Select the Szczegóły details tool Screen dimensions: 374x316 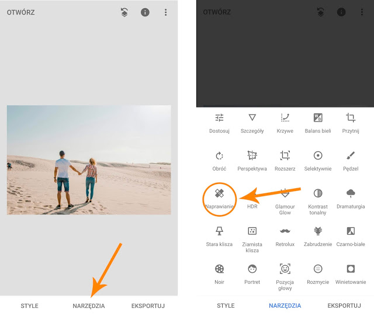252,123
